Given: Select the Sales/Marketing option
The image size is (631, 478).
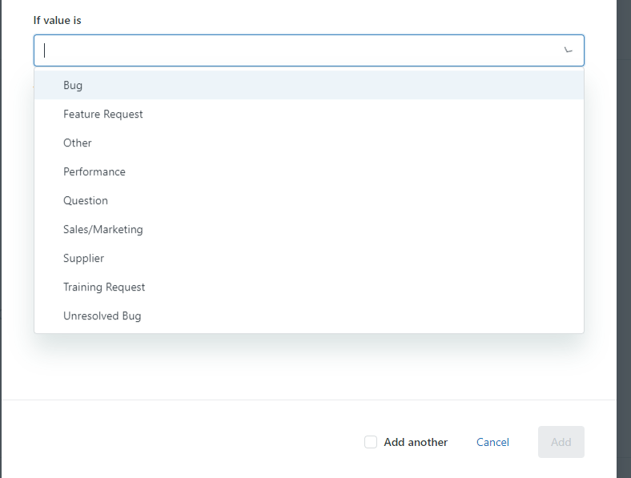Looking at the screenshot, I should pos(103,230).
